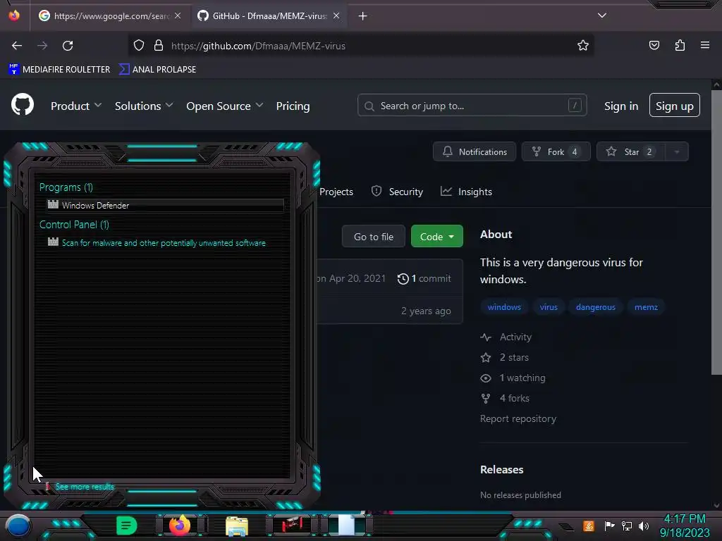Image resolution: width=722 pixels, height=541 pixels.
Task: Open the browser extensions puzzle icon
Action: point(680,45)
